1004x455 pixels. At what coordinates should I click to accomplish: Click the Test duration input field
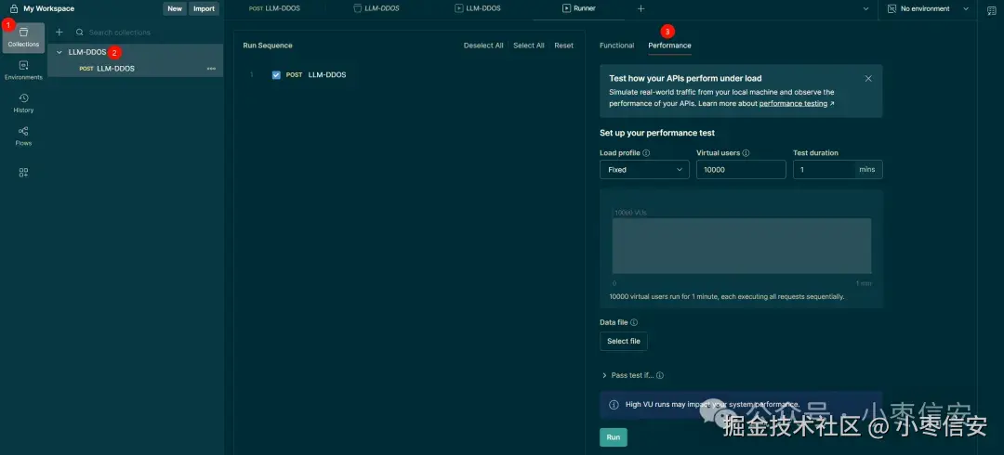click(x=838, y=170)
